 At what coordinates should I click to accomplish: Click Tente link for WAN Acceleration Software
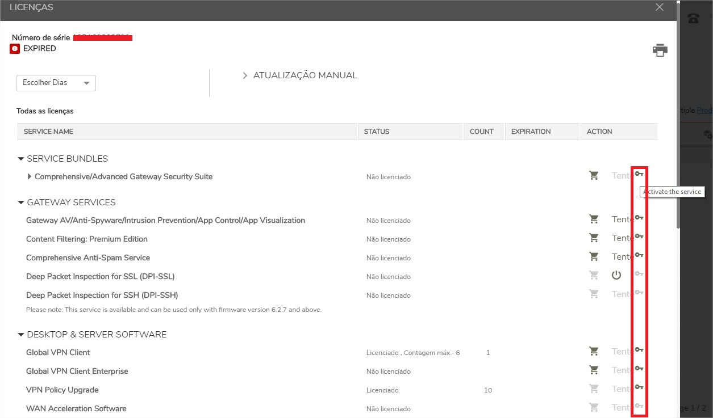[623, 408]
